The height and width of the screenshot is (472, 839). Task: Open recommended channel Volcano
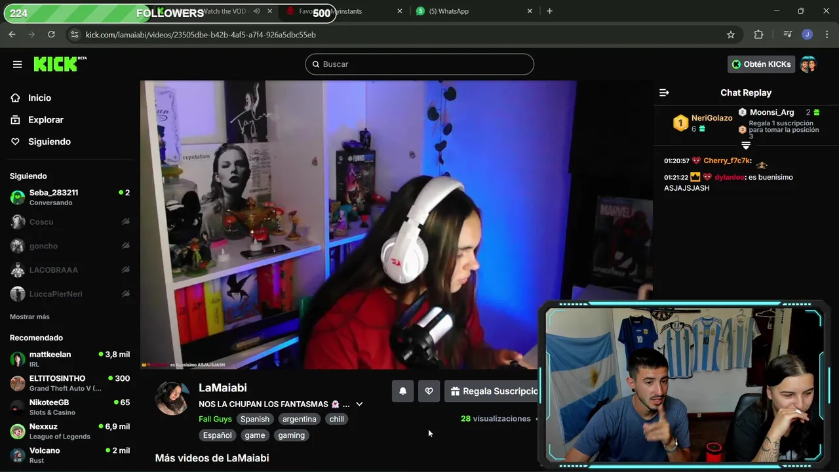(69, 455)
